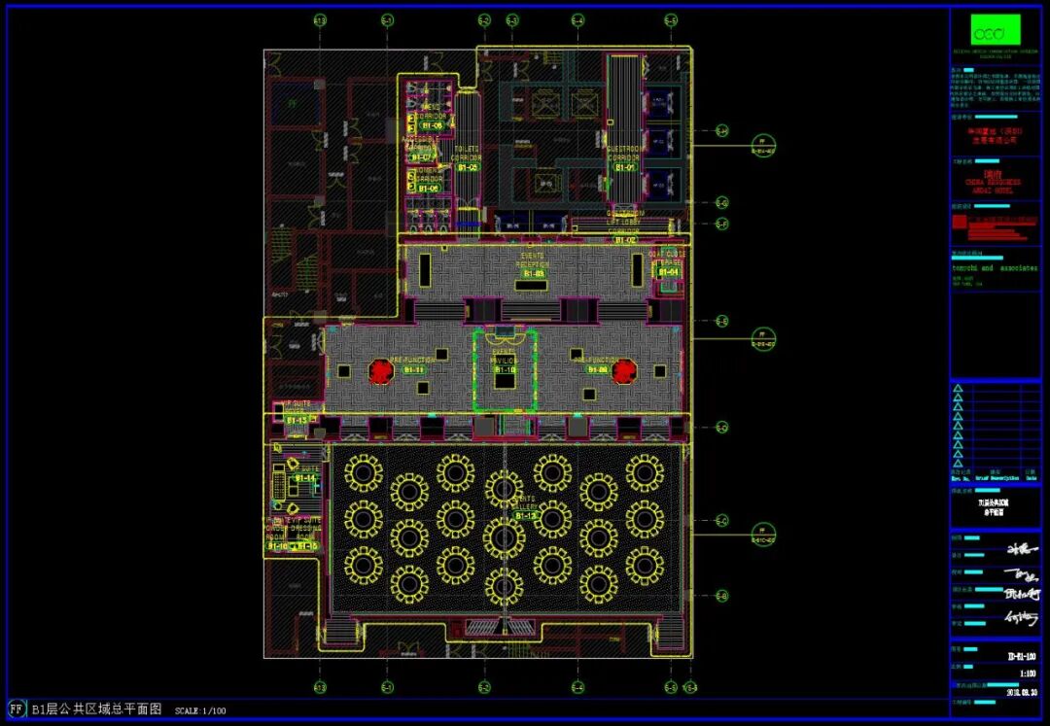This screenshot has width=1050, height=726.
Task: Select the red octagon near tag B1-09
Action: pos(624,371)
